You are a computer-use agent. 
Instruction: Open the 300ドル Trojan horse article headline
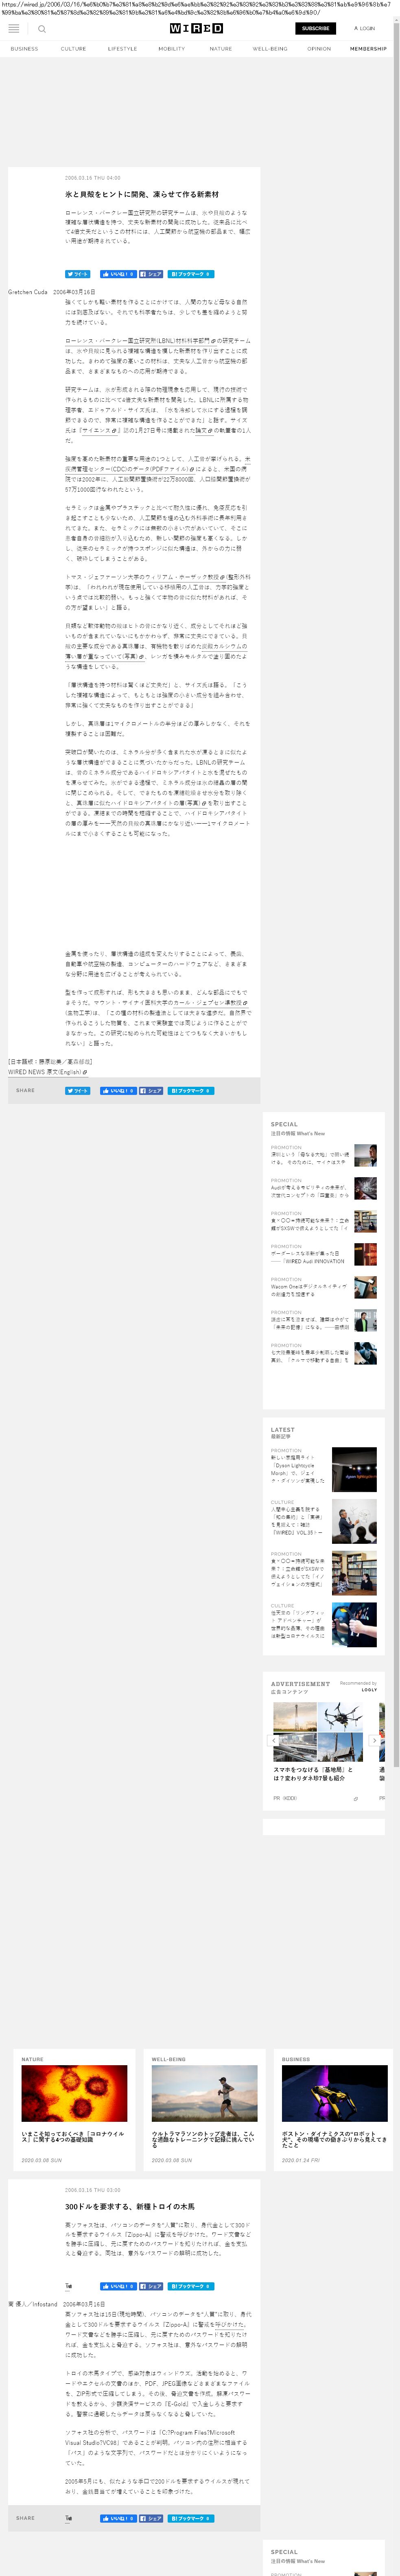130,2206
